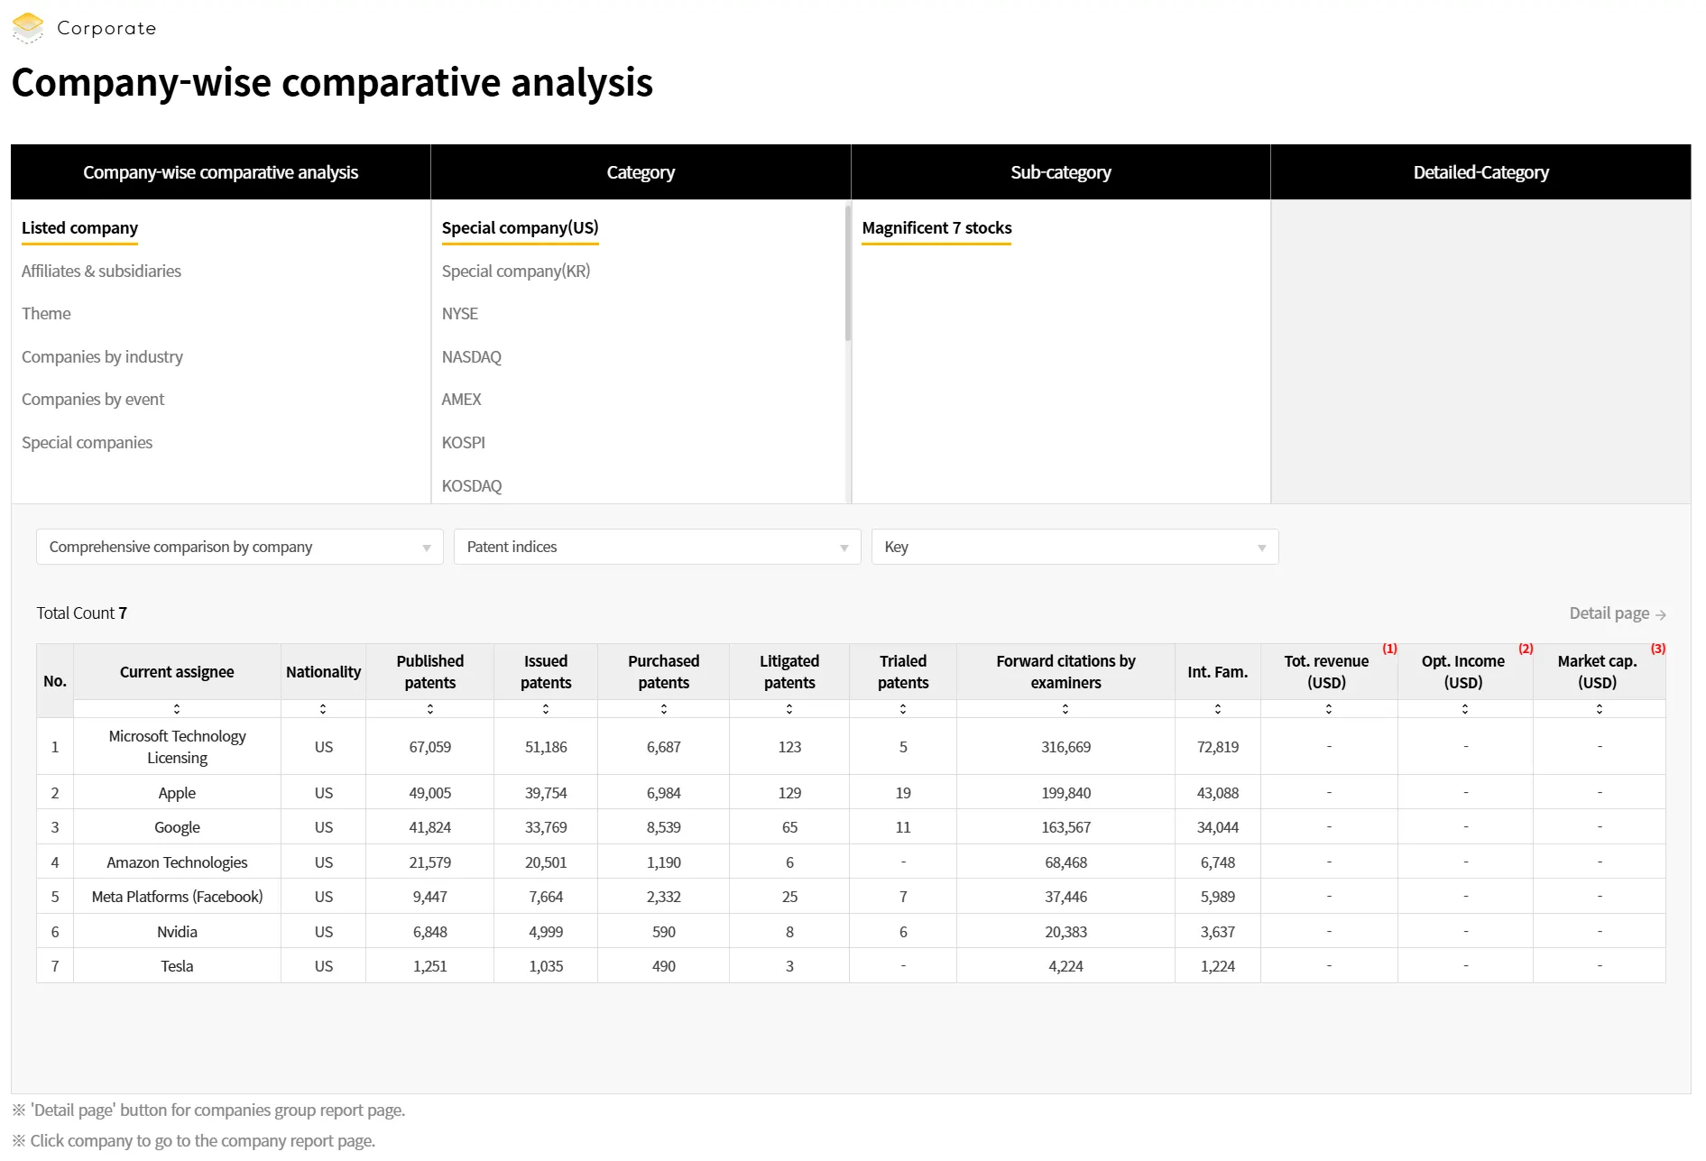Select Magnificent 7 stocks sub-category
The height and width of the screenshot is (1161, 1706).
click(936, 228)
